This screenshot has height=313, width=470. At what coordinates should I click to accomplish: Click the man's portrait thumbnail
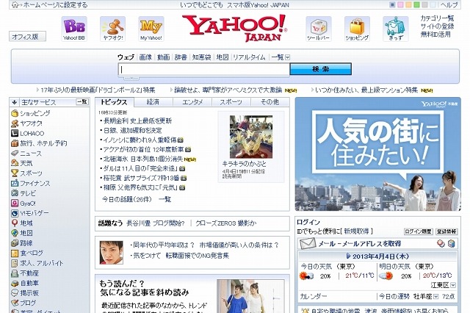pyautogui.click(x=111, y=253)
